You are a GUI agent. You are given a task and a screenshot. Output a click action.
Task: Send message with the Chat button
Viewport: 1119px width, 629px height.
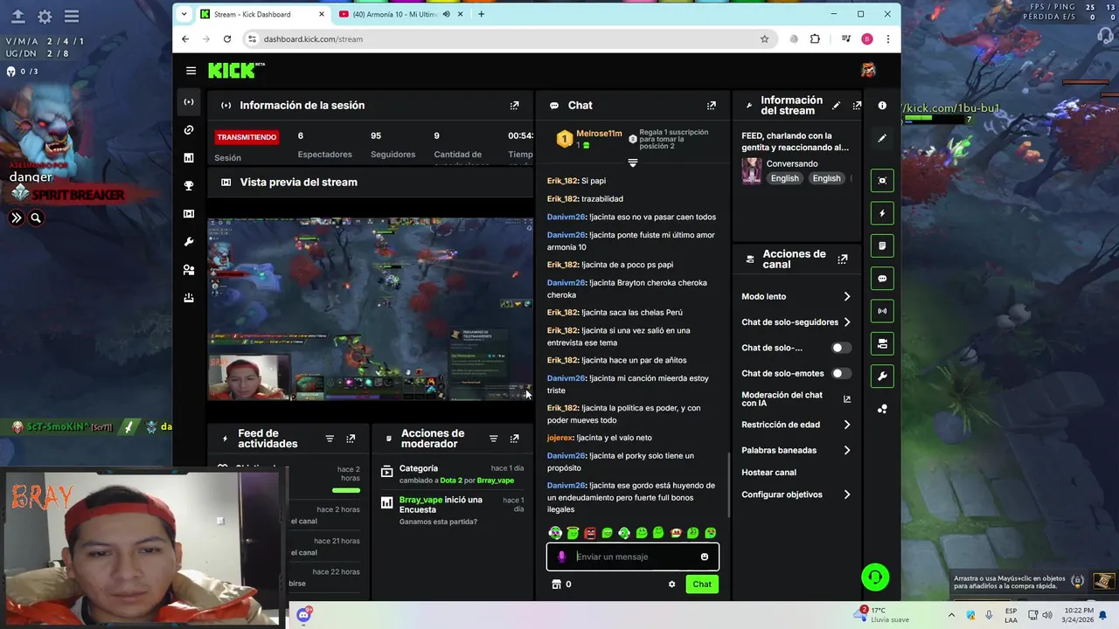pos(702,584)
